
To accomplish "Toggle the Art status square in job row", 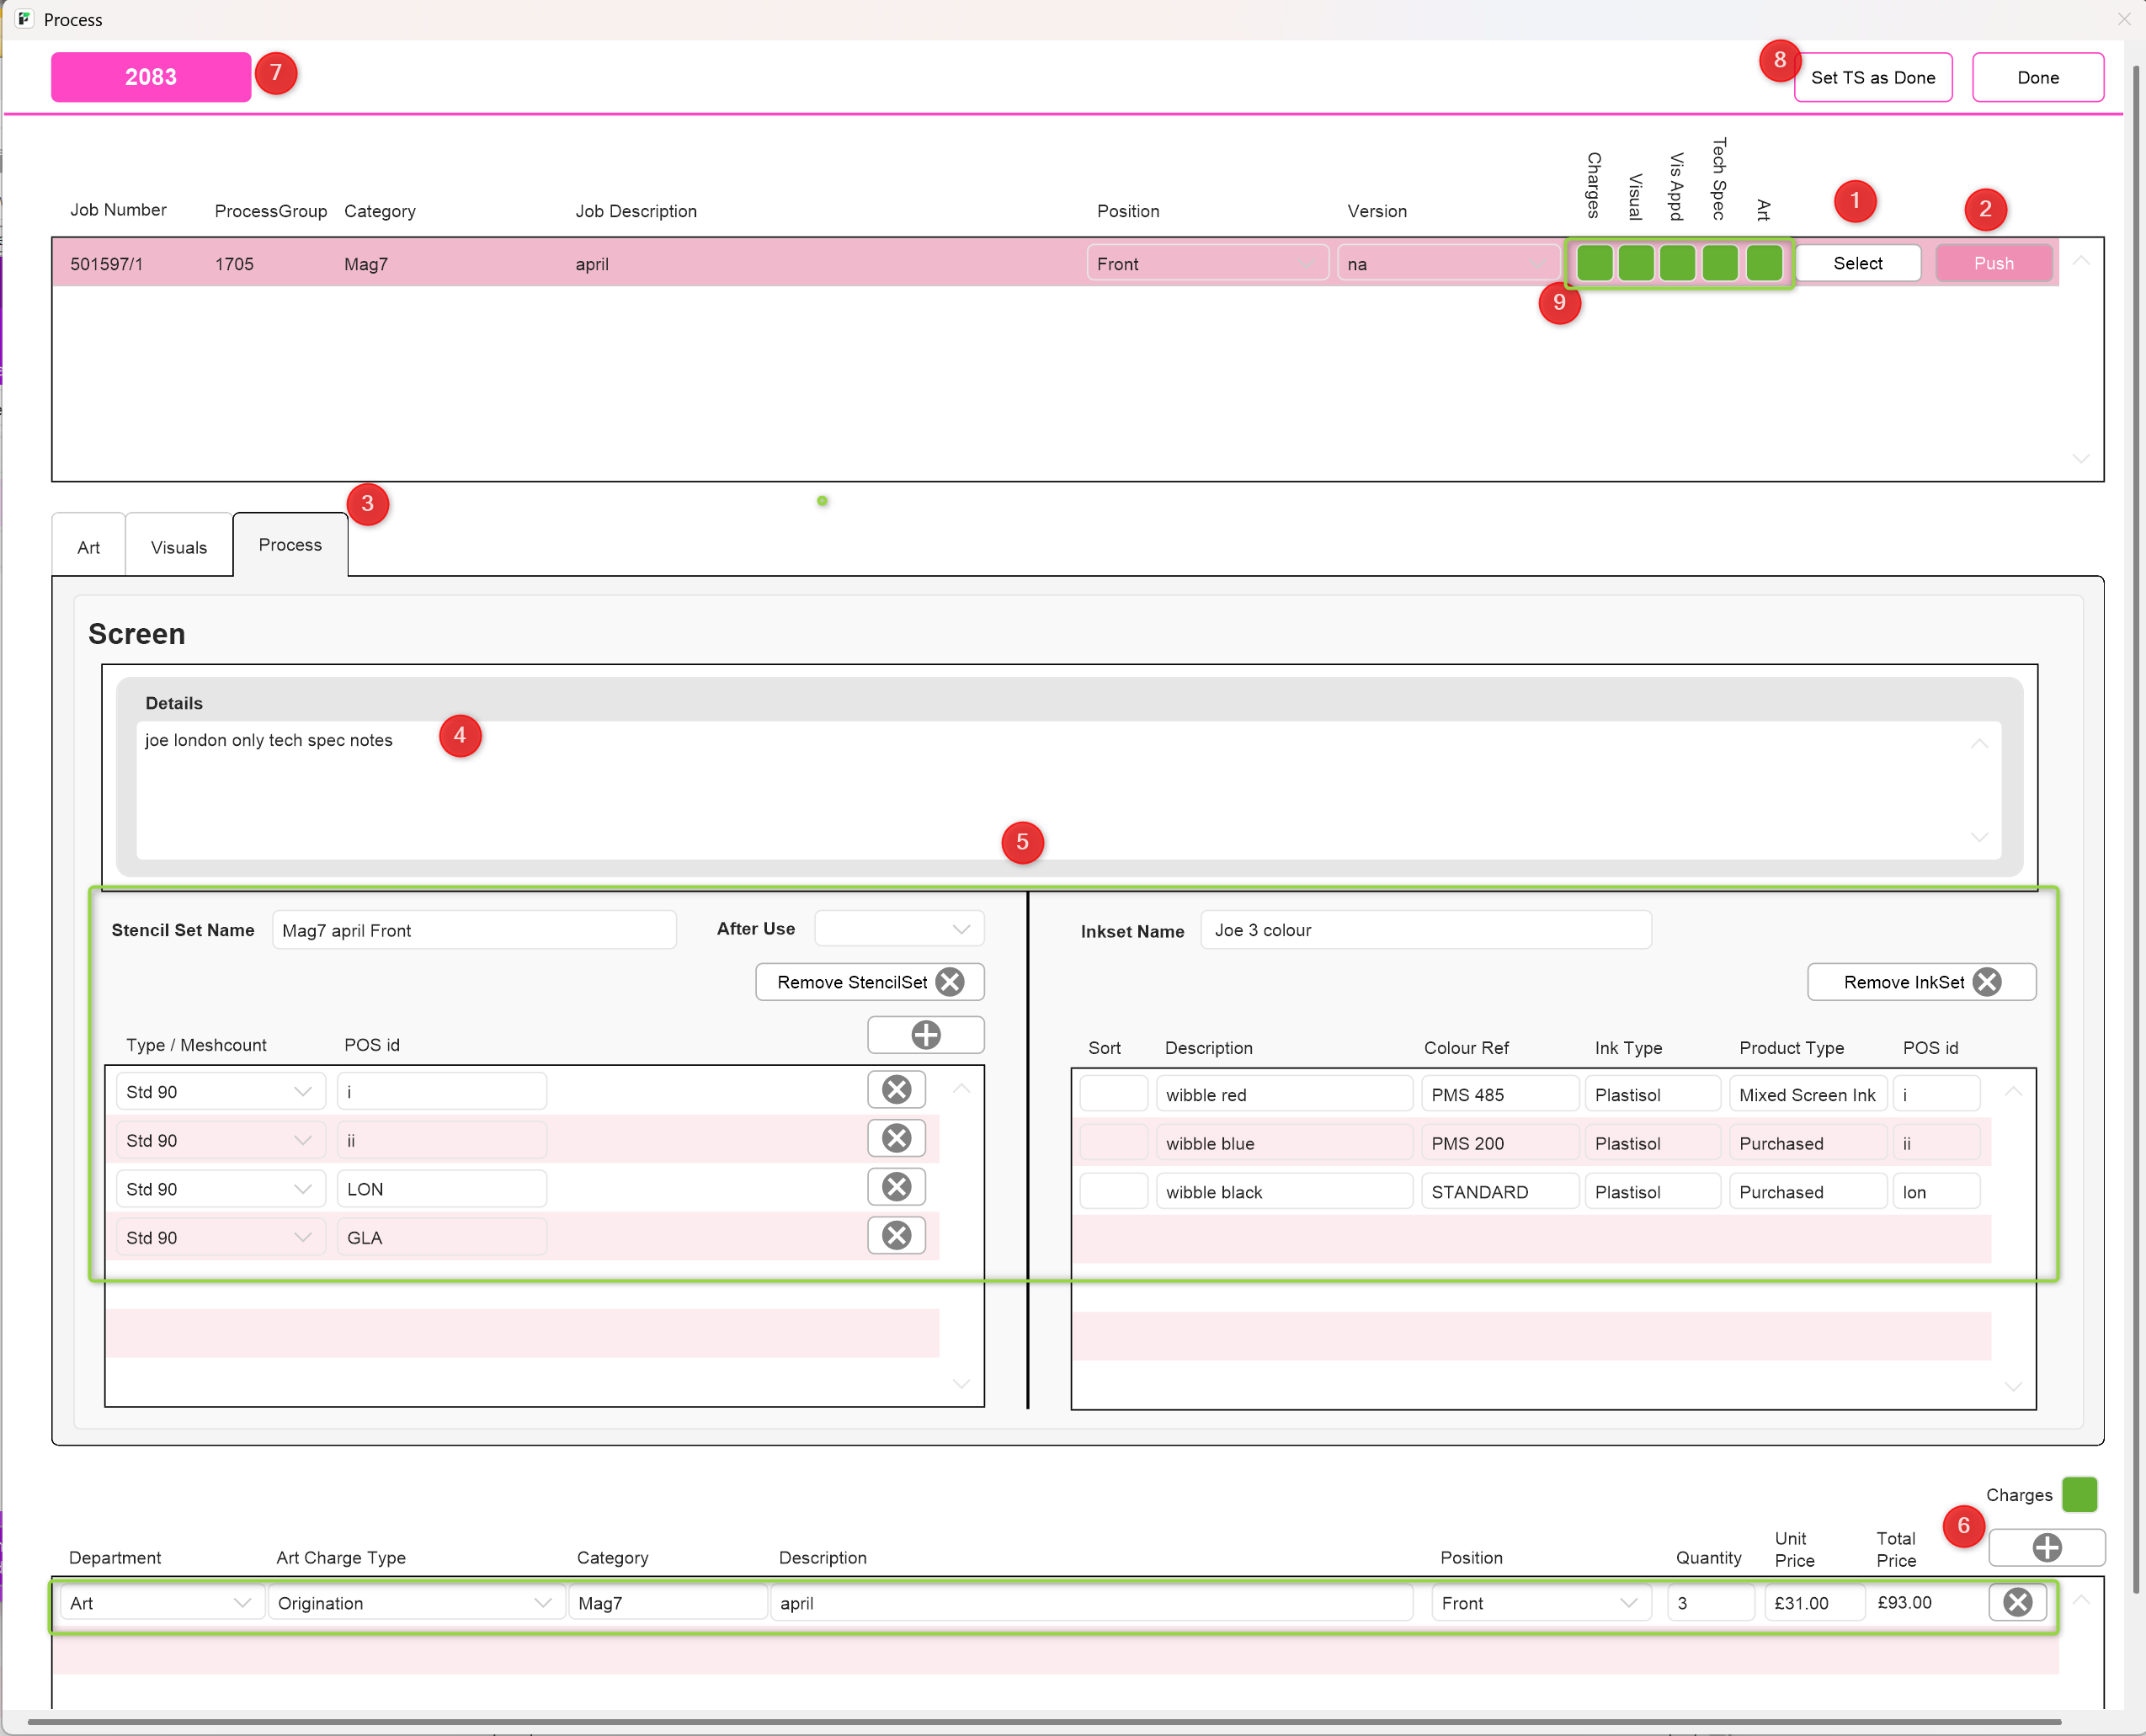I will point(1763,263).
